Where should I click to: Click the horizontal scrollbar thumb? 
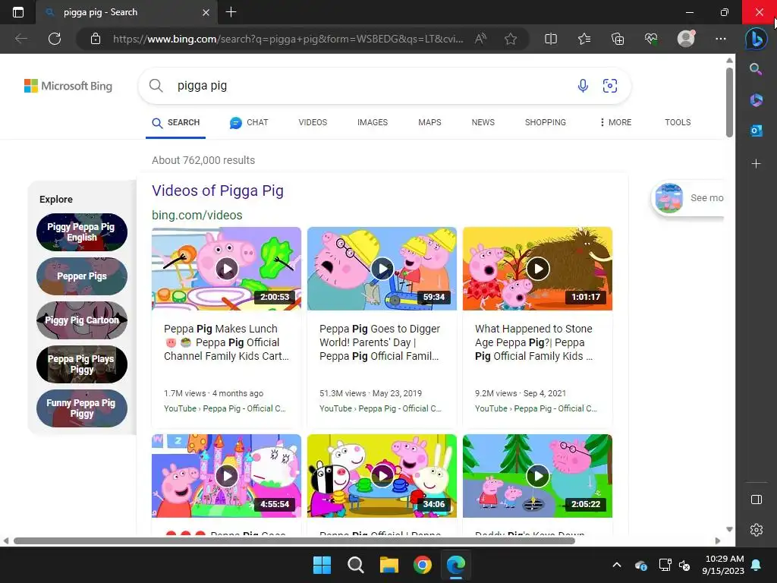pyautogui.click(x=294, y=540)
